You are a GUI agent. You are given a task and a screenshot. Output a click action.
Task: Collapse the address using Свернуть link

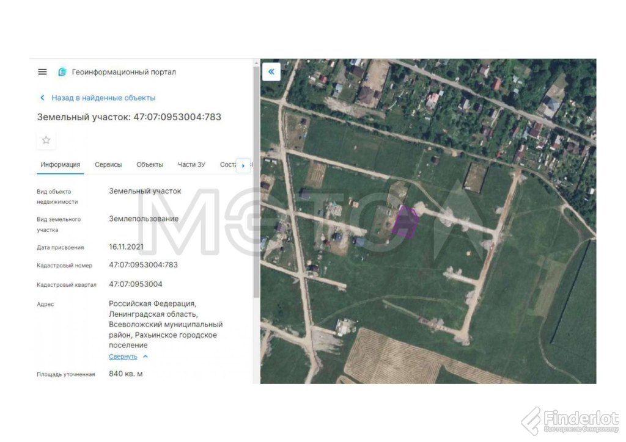point(123,357)
